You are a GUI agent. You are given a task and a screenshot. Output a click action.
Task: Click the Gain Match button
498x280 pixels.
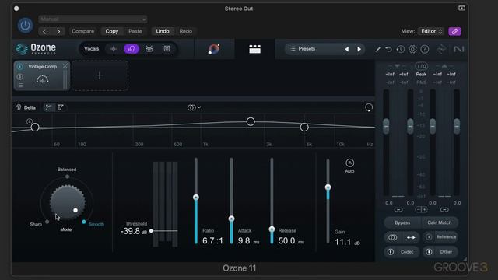pyautogui.click(x=440, y=222)
